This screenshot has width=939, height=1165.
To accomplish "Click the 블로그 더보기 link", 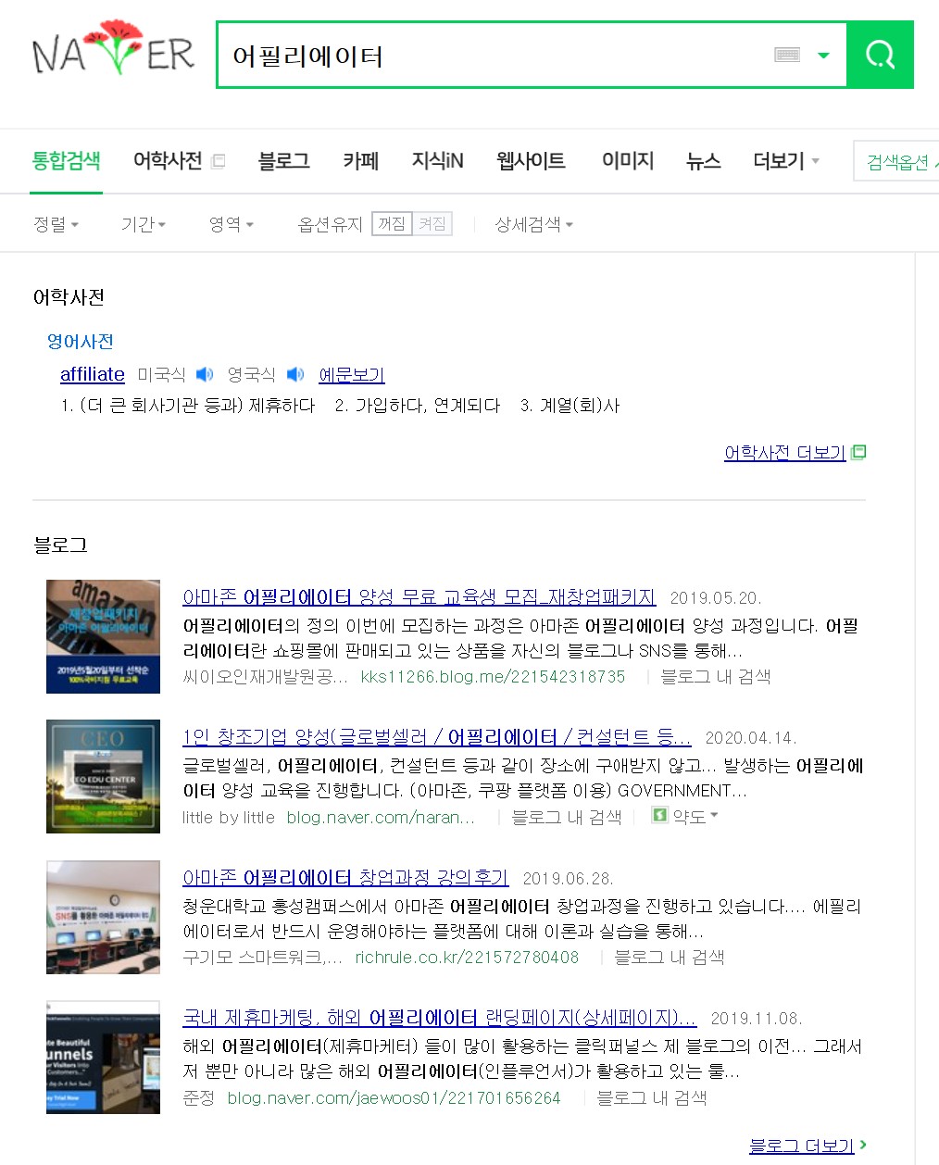I will click(x=801, y=1146).
